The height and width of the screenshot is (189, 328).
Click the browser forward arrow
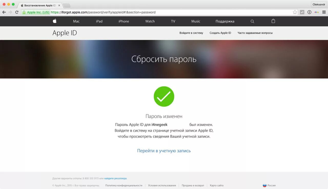tap(10, 12)
